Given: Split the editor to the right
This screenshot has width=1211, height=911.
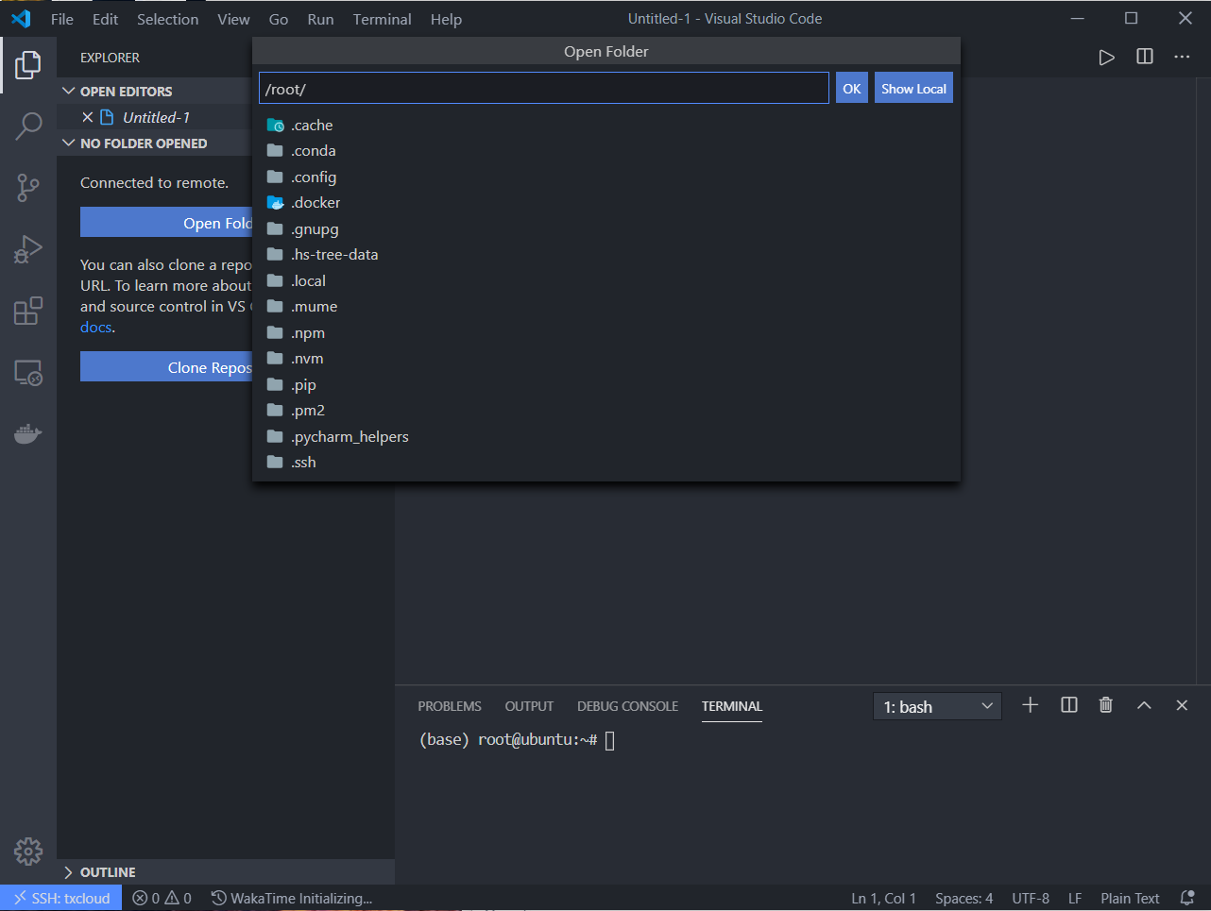Looking at the screenshot, I should tap(1144, 57).
